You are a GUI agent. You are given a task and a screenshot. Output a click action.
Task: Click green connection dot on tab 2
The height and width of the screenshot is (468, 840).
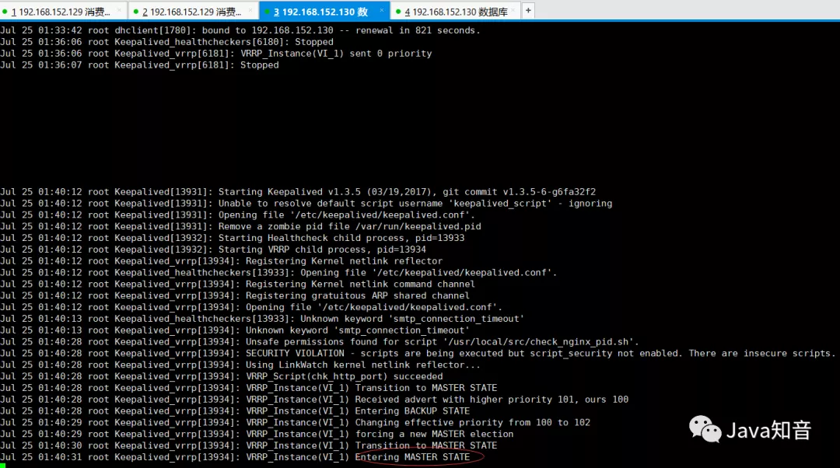pos(136,11)
